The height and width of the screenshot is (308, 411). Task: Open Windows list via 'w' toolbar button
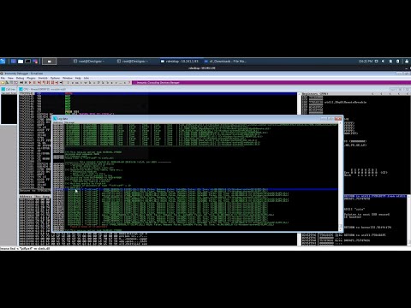(86, 83)
